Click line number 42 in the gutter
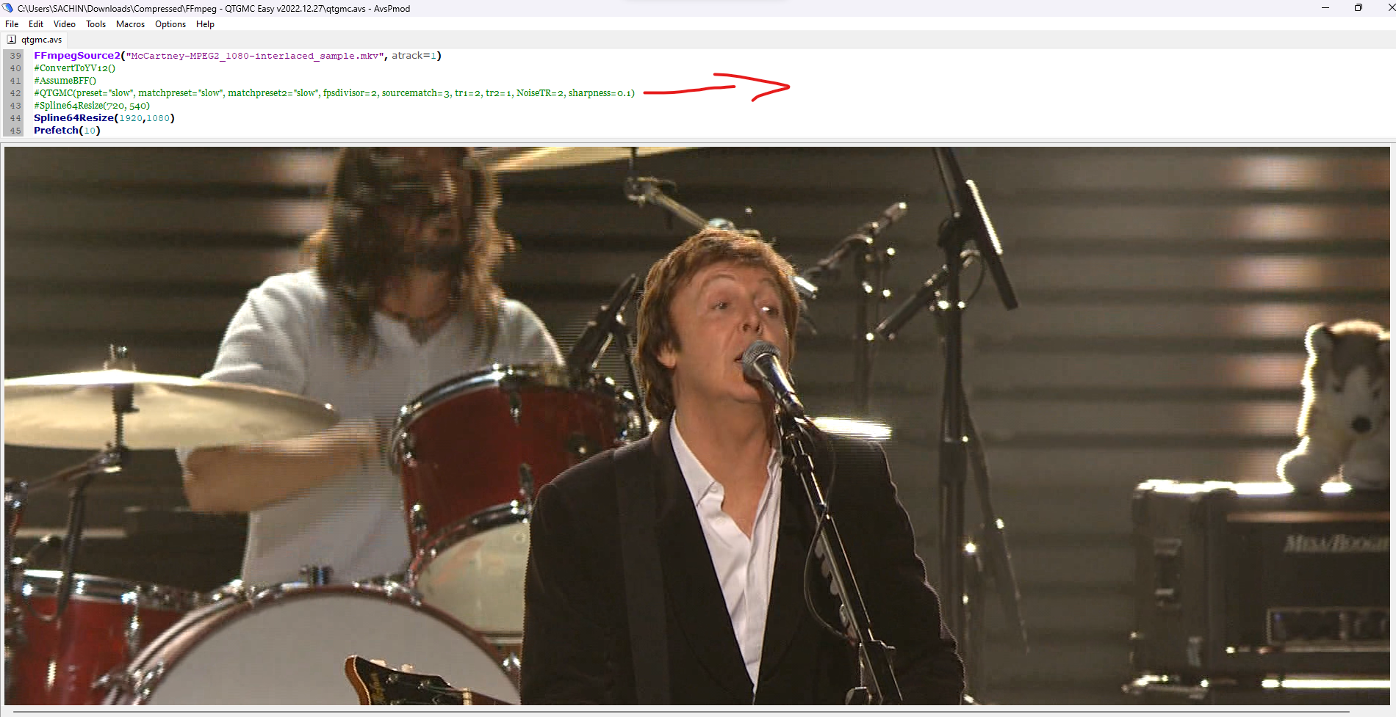 pos(15,93)
